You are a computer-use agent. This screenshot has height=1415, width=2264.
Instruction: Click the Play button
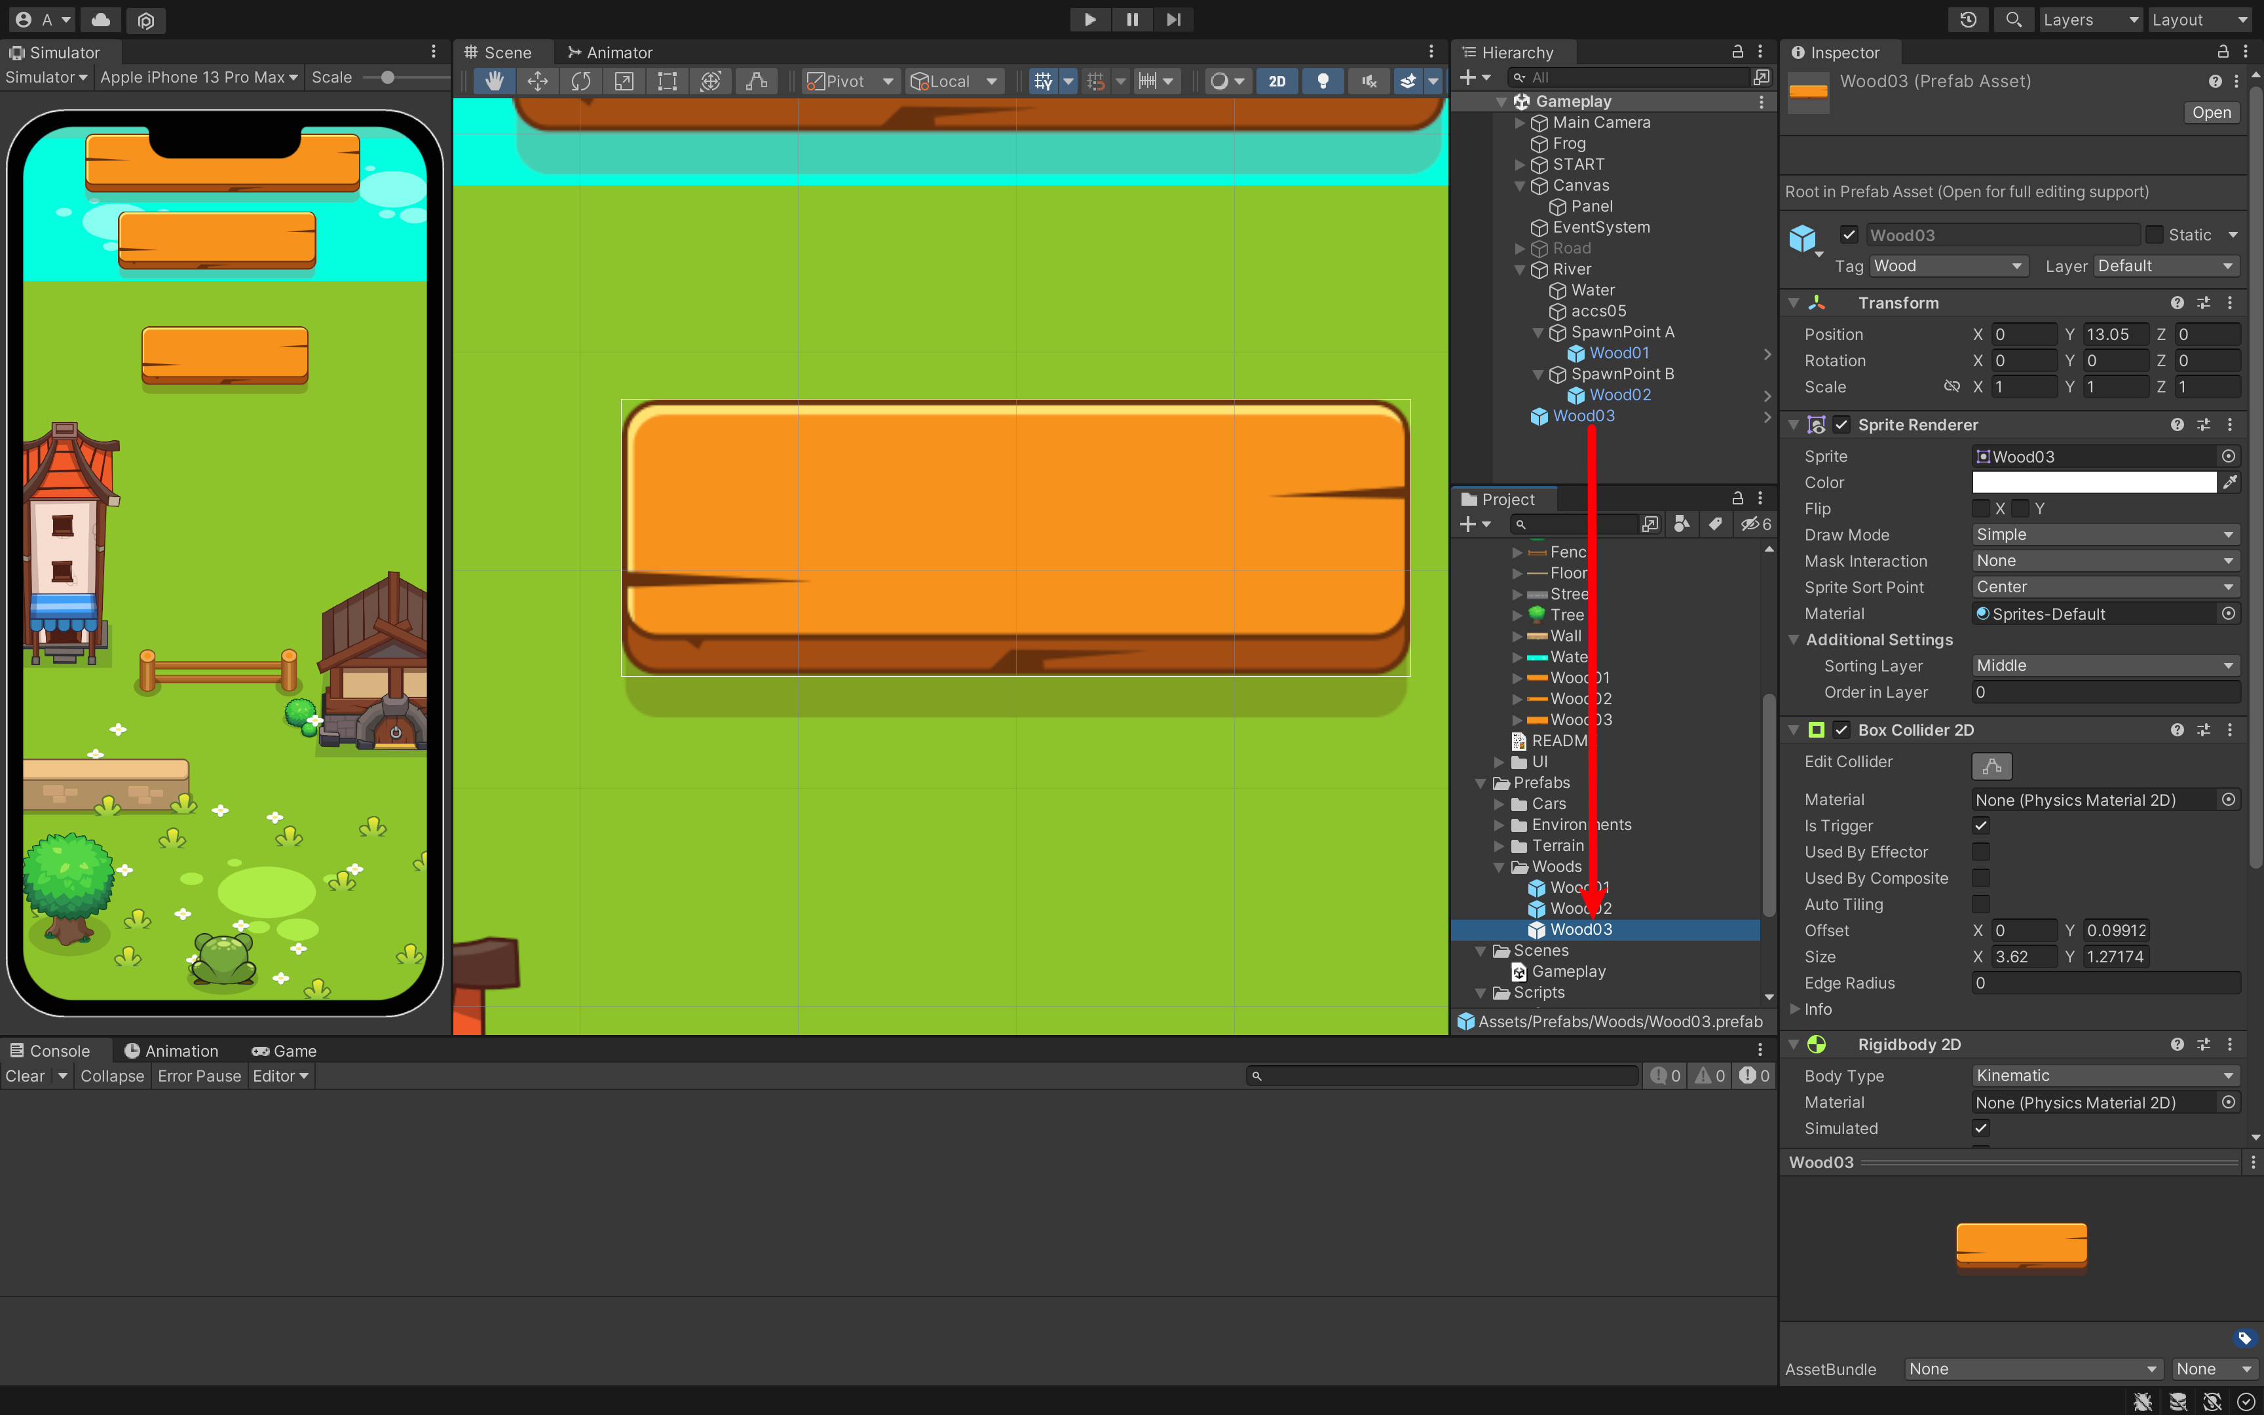(1090, 20)
